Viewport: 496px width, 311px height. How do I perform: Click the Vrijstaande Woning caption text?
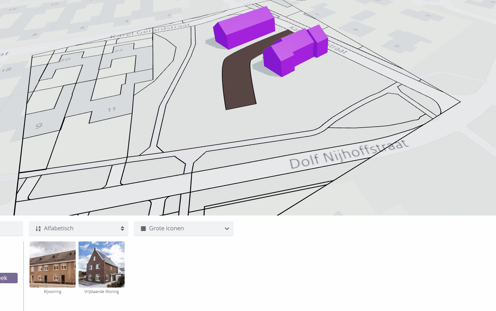102,292
